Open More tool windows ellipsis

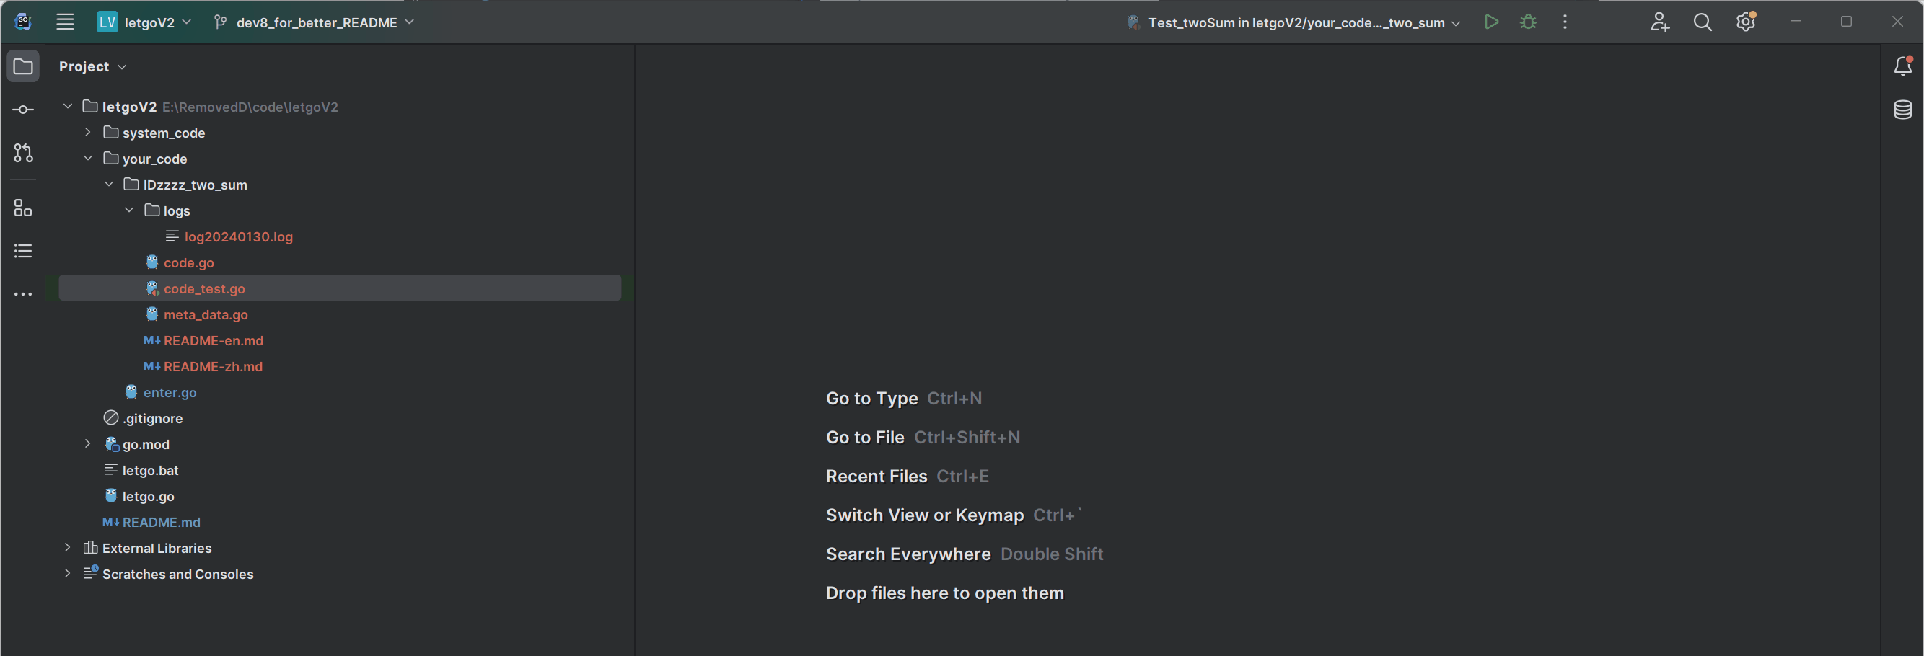23,295
